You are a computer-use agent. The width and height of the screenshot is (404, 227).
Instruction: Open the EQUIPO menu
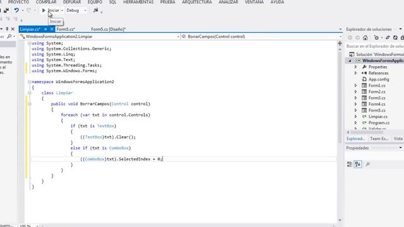point(95,2)
